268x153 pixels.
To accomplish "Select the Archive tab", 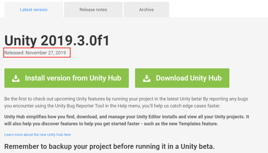I will 146,10.
